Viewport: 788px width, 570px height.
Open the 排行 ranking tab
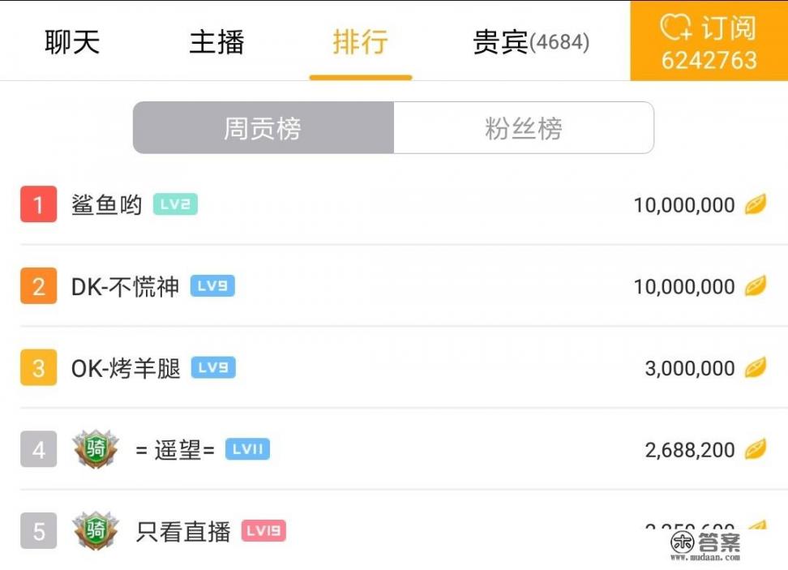click(x=360, y=42)
